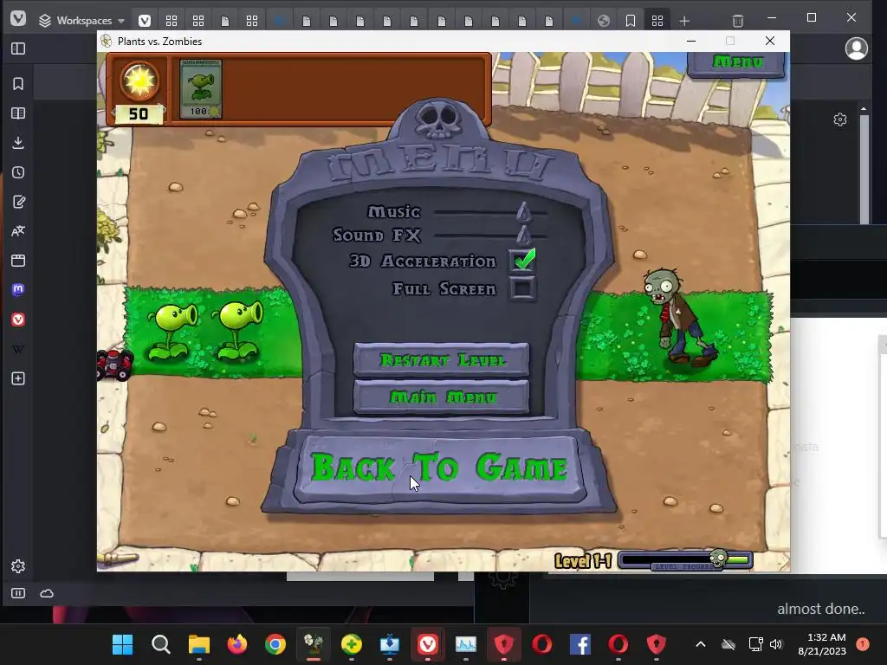Open the Mastodon web panel
The width and height of the screenshot is (887, 665).
(x=18, y=289)
